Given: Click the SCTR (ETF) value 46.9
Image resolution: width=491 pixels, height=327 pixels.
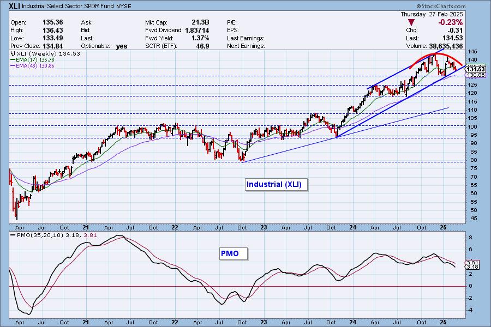Looking at the screenshot, I should (x=202, y=46).
